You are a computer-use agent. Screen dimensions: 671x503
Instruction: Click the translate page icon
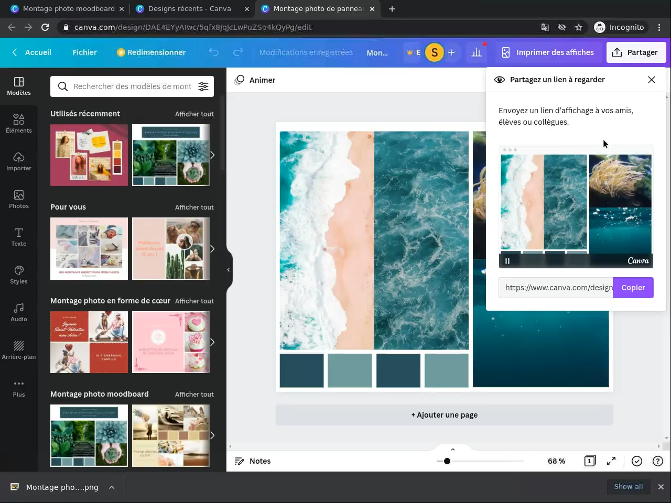[x=545, y=27]
